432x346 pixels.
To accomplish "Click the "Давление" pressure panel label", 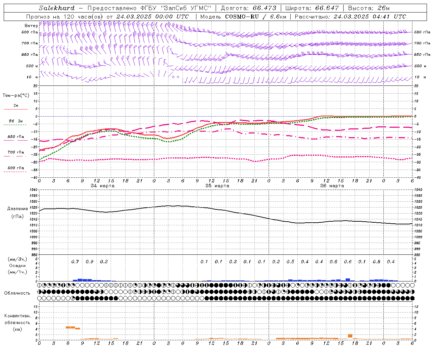I will [18, 209].
